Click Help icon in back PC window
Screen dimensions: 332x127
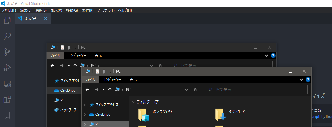tap(273, 56)
